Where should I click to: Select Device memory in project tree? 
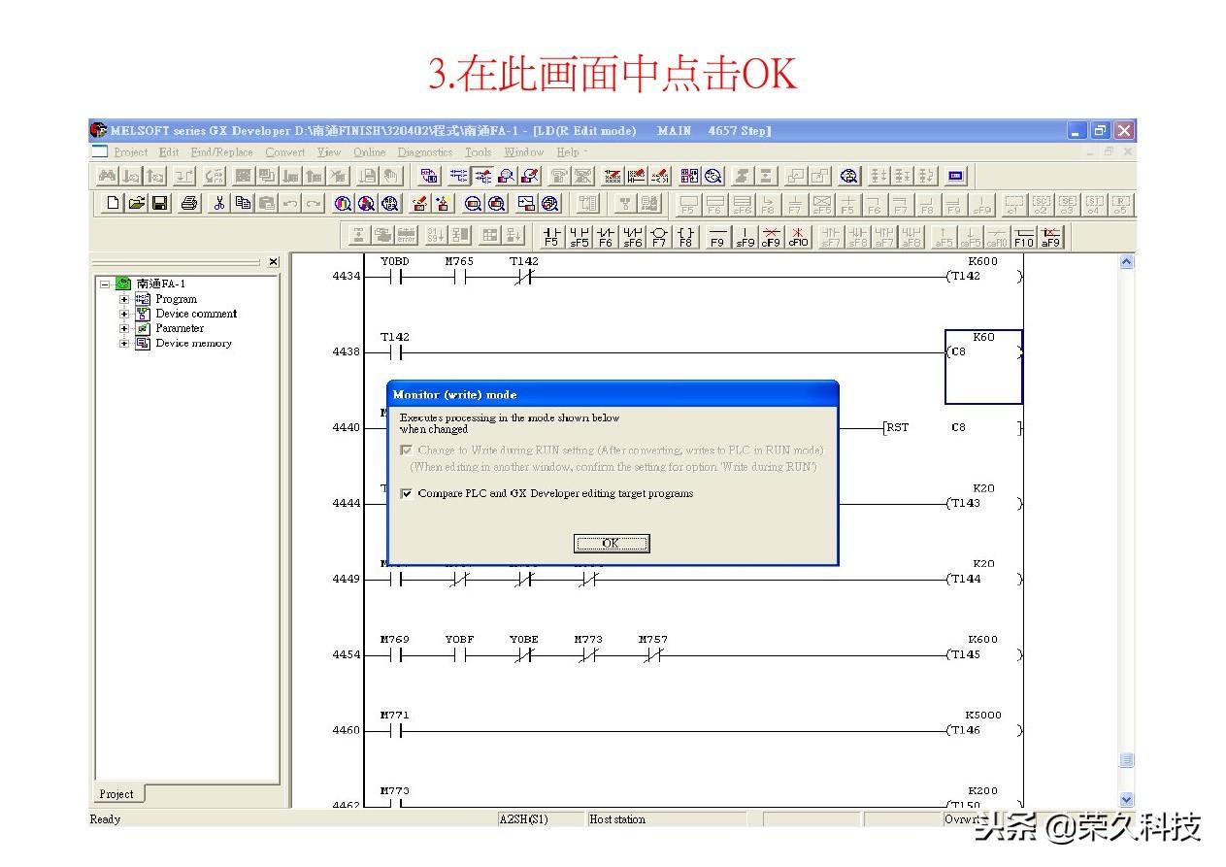click(193, 343)
